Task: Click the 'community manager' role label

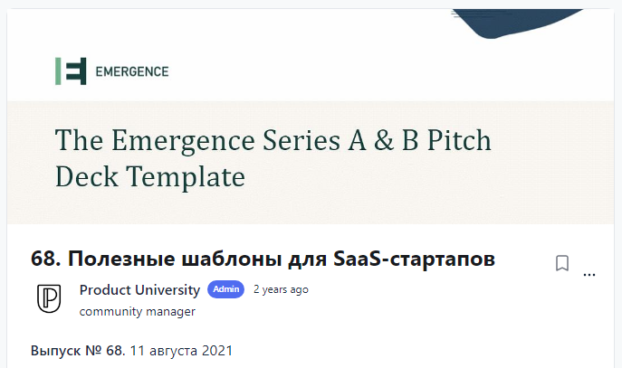Action: point(138,312)
